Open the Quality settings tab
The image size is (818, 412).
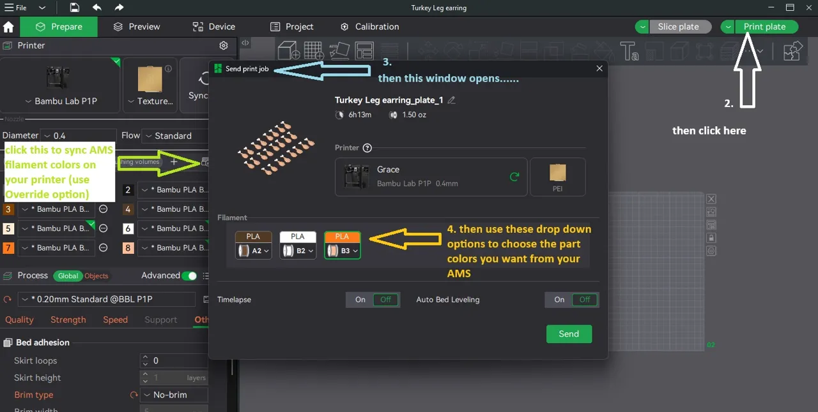19,320
